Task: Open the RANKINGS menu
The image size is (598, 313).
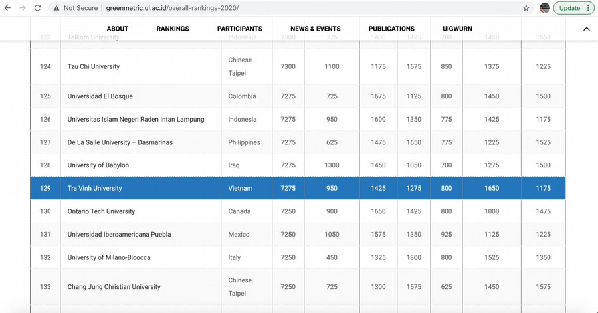Action: point(173,29)
